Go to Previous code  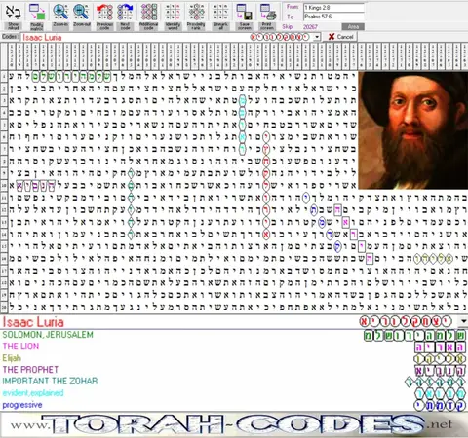[x=104, y=17]
